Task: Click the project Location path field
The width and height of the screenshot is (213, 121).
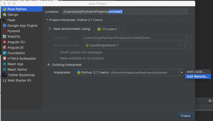Action: point(124,12)
